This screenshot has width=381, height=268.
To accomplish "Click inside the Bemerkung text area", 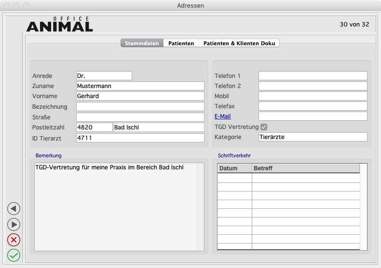I will [x=115, y=207].
